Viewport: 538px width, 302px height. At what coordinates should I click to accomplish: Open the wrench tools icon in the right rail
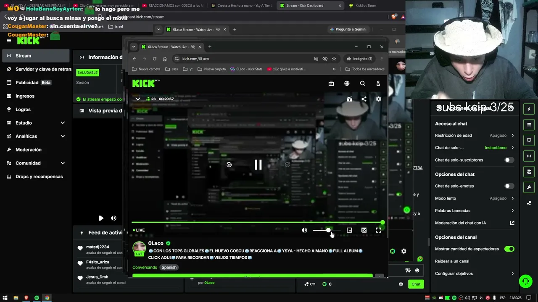pyautogui.click(x=529, y=187)
